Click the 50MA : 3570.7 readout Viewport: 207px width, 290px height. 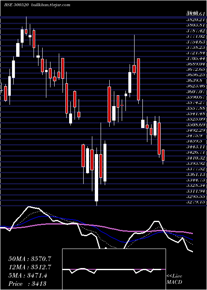pos(29,259)
